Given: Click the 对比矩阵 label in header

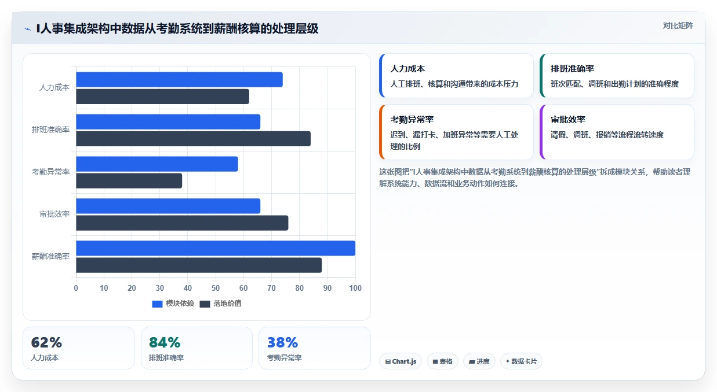Looking at the screenshot, I should [x=678, y=25].
